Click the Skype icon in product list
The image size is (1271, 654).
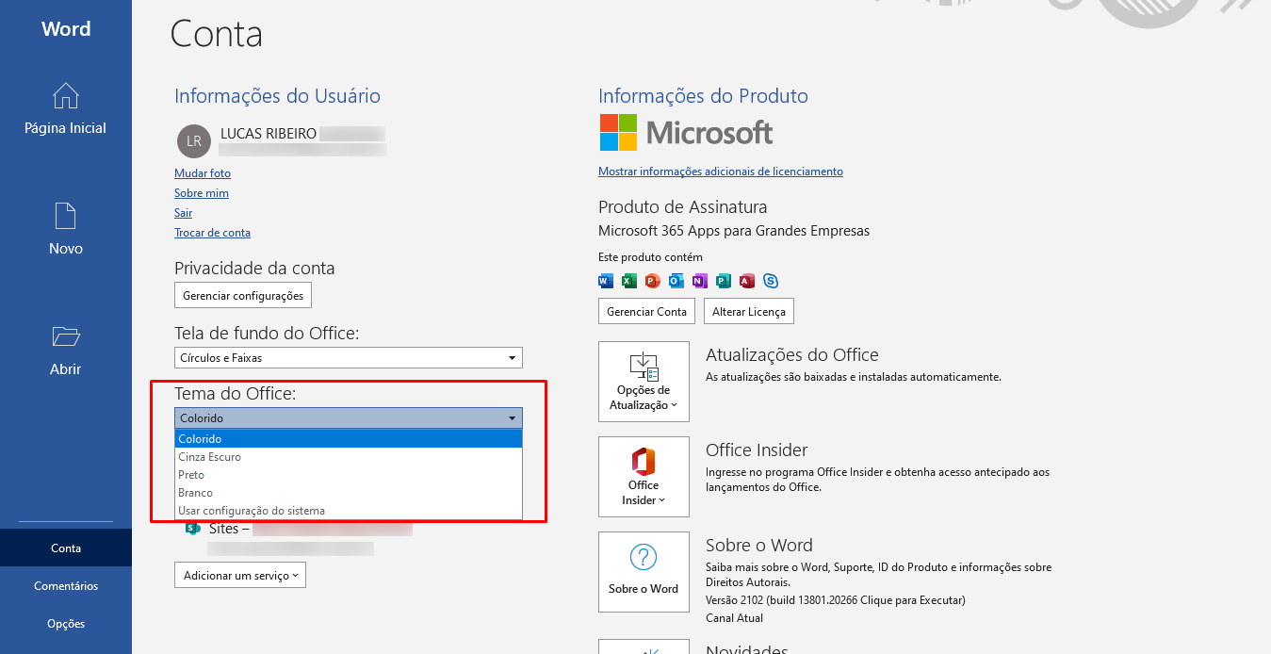771,281
